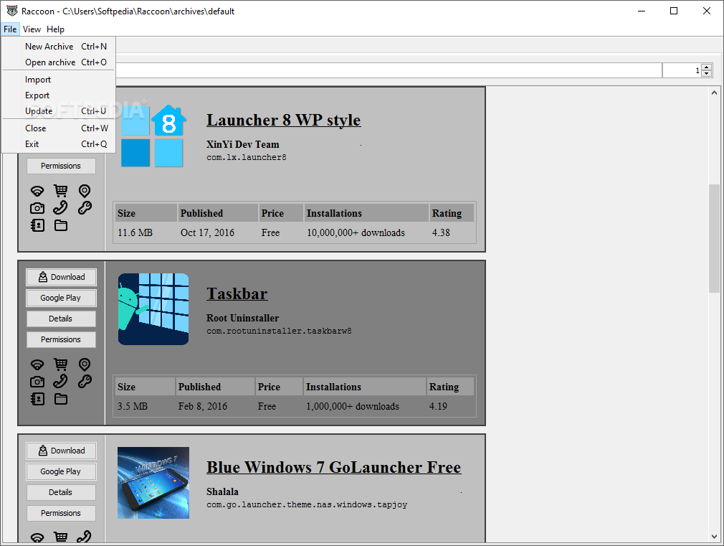Click developer name Root Uninstaller
This screenshot has height=546, width=724.
242,318
